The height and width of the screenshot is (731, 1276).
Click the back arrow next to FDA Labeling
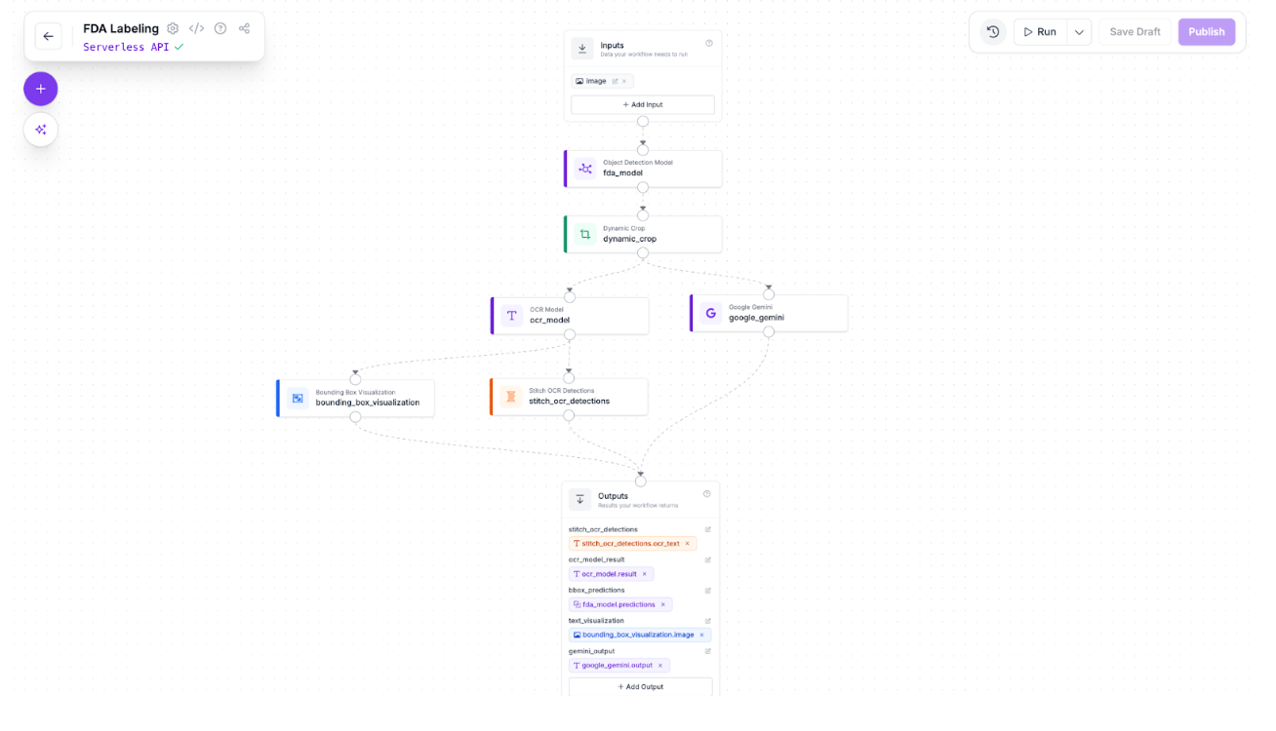48,36
